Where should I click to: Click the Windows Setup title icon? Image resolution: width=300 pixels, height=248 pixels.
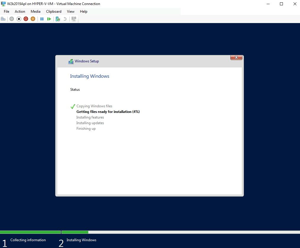point(71,61)
